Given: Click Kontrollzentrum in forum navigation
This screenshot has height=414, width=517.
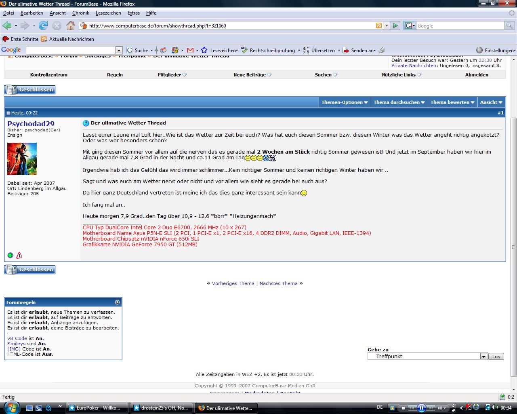Looking at the screenshot, I should coord(49,75).
